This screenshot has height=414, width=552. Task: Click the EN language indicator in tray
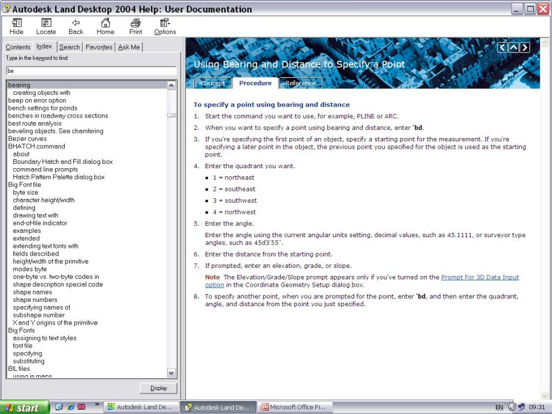[x=499, y=408]
